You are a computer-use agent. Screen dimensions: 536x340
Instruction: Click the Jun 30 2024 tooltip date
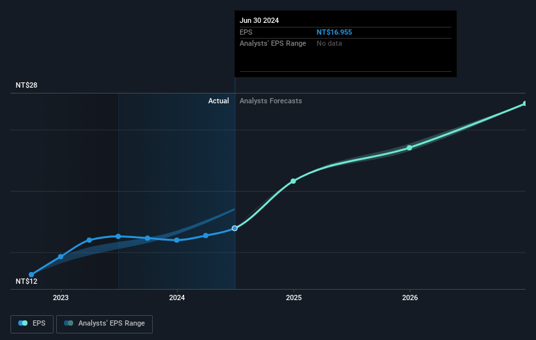coord(259,20)
